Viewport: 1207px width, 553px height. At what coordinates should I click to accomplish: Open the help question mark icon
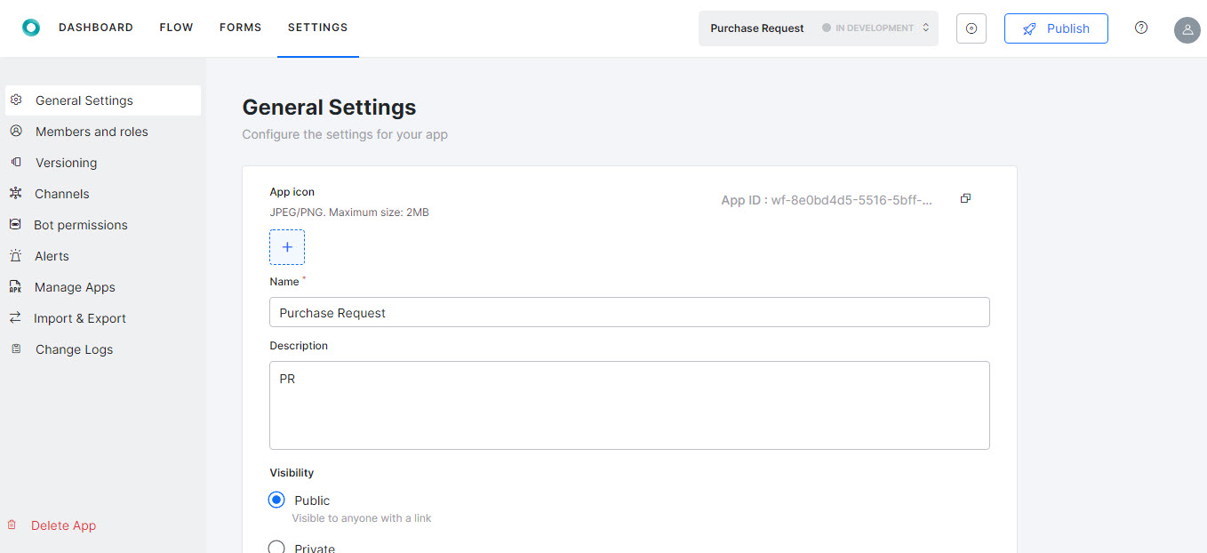1141,28
